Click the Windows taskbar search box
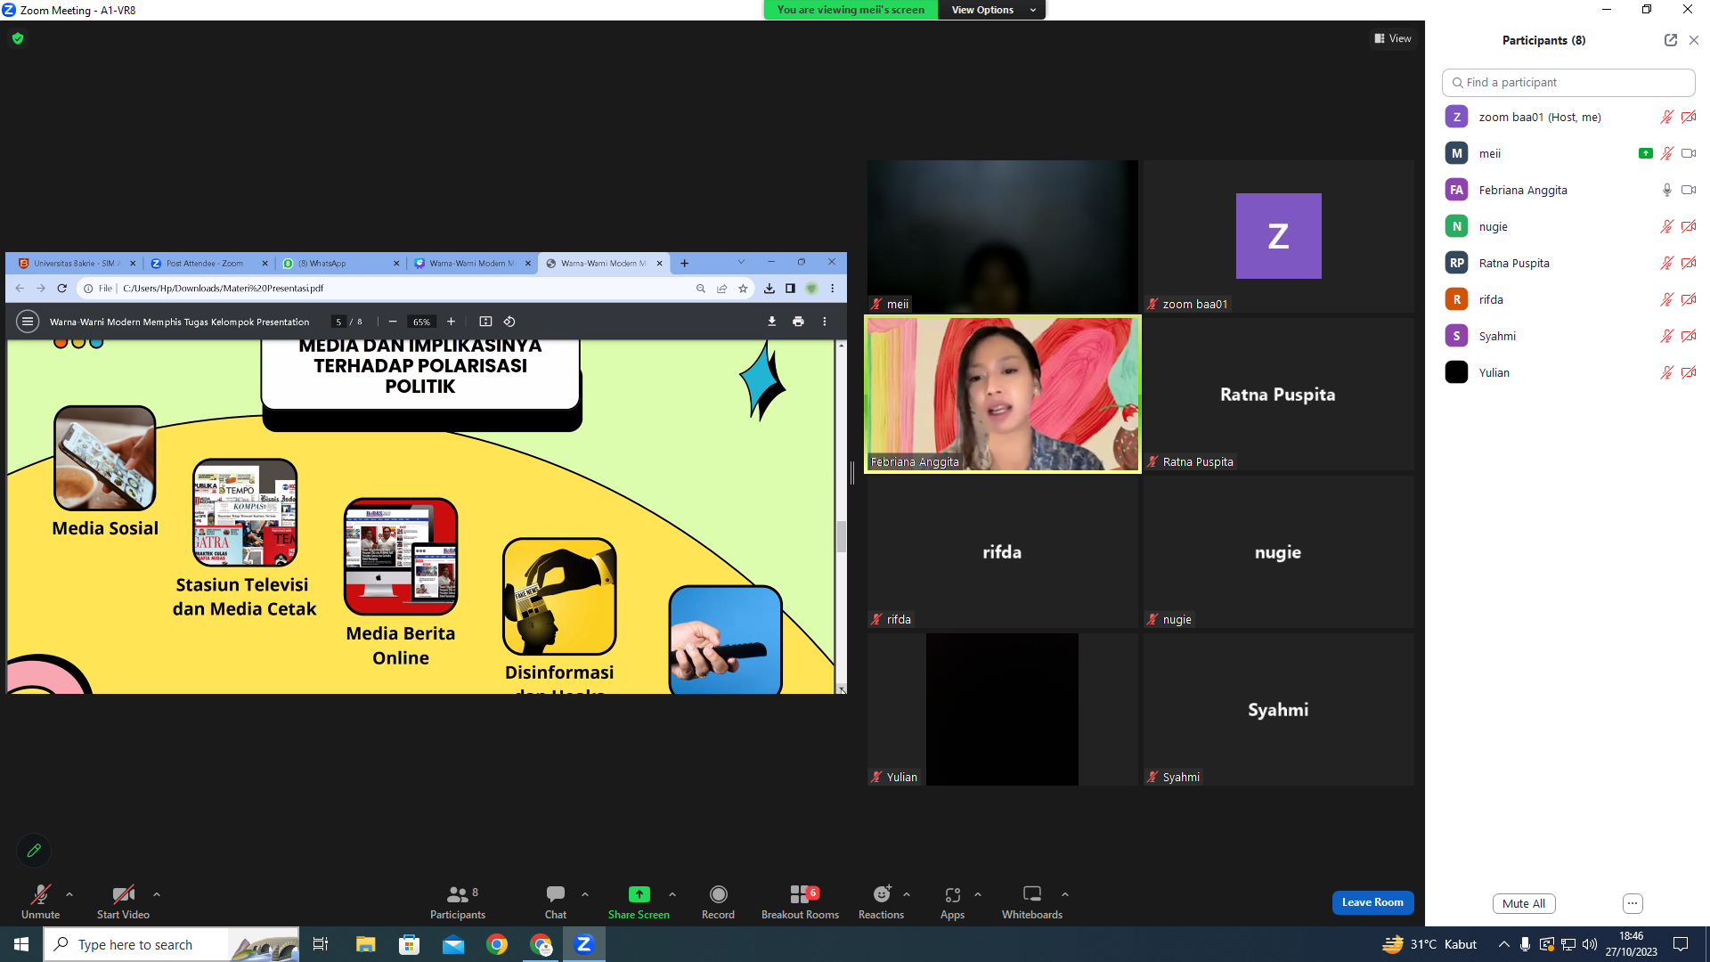Image resolution: width=1710 pixels, height=962 pixels. coord(171,944)
